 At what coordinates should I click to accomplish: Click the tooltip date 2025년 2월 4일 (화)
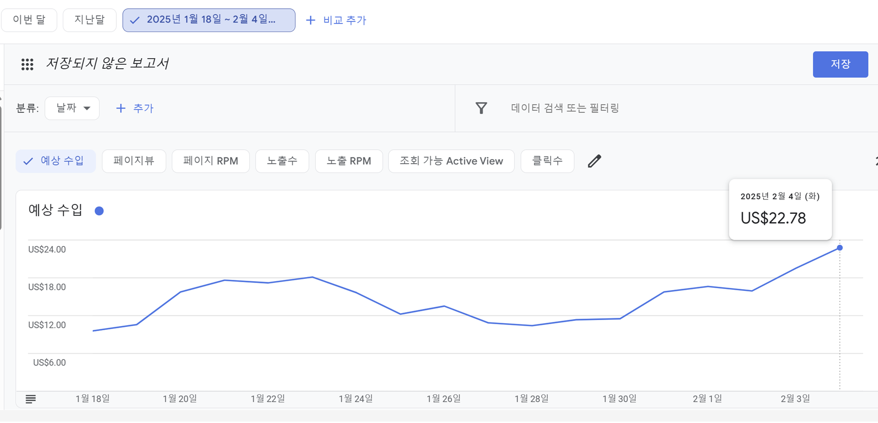click(x=780, y=196)
